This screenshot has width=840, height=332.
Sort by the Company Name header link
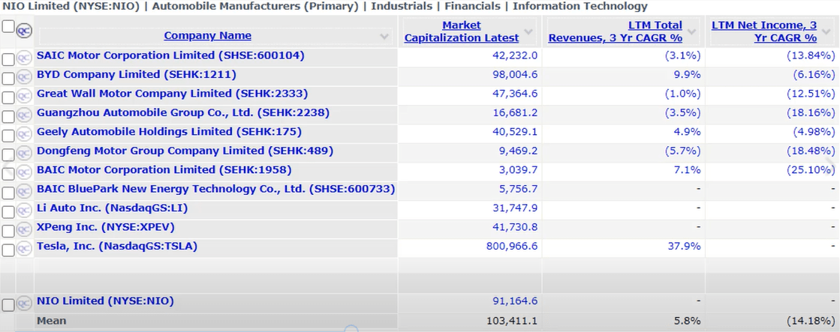207,35
